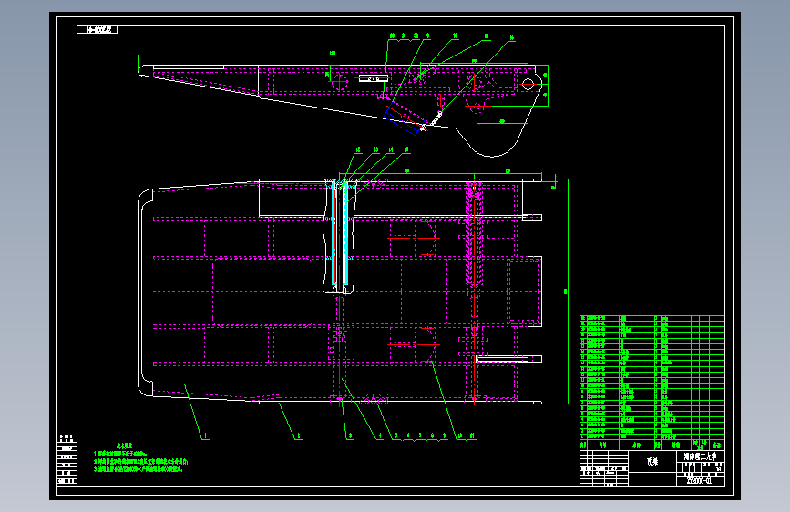This screenshot has height=512, width=790.
Task: Click part balloon number 3 at bottom
Action: 351,435
